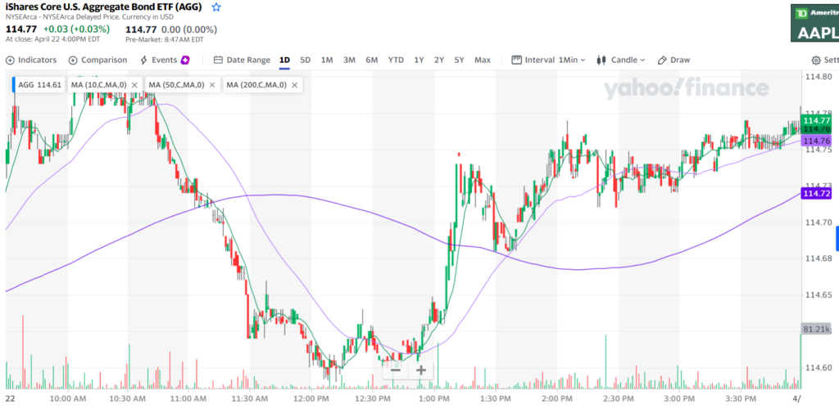Screen dimensions: 839x413
Task: Select the YTD range tab
Action: pyautogui.click(x=396, y=60)
